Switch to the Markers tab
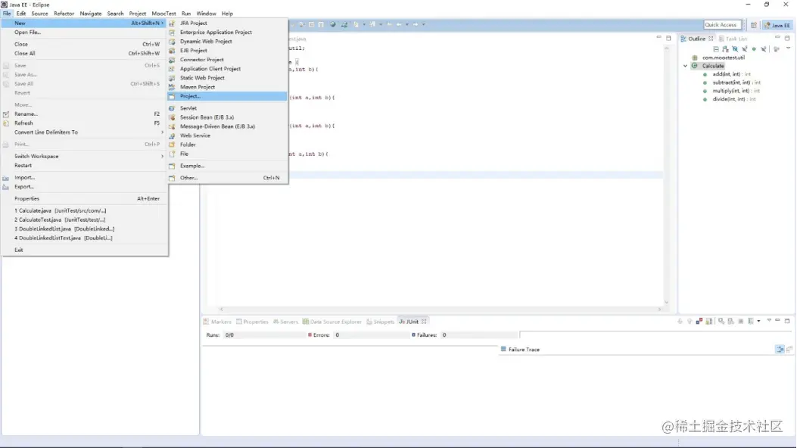 pos(217,322)
